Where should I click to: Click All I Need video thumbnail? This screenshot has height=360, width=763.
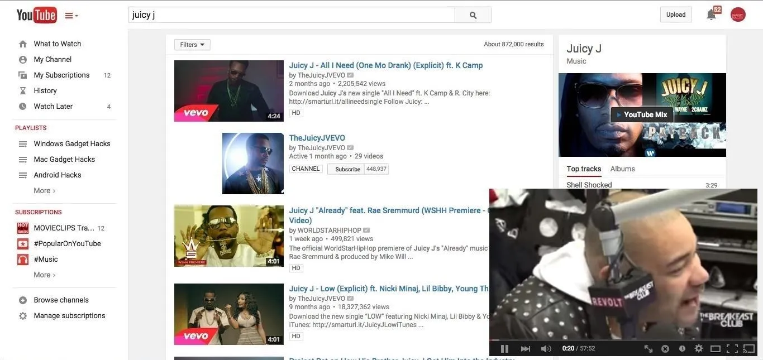click(x=229, y=91)
